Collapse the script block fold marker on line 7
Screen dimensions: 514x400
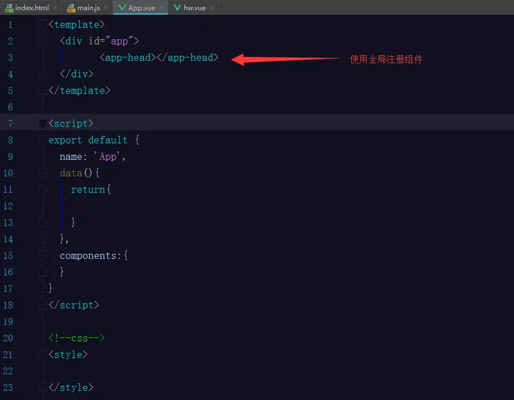coord(43,123)
